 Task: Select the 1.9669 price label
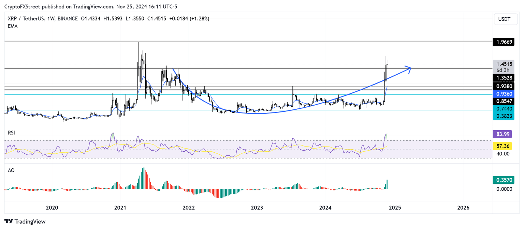[503, 42]
